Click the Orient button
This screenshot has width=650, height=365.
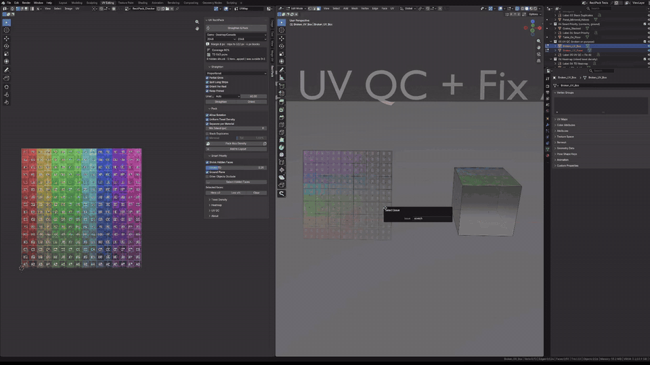point(251,102)
